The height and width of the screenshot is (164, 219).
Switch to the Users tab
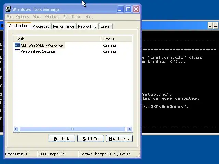105,26
